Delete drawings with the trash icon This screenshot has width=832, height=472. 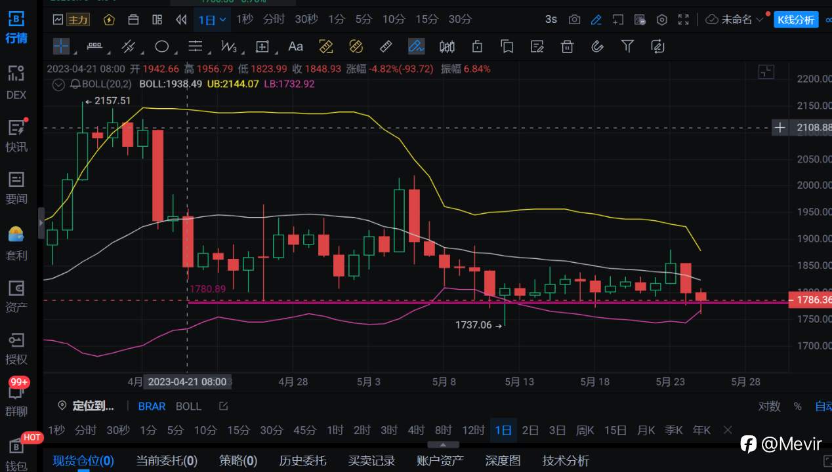click(x=567, y=47)
